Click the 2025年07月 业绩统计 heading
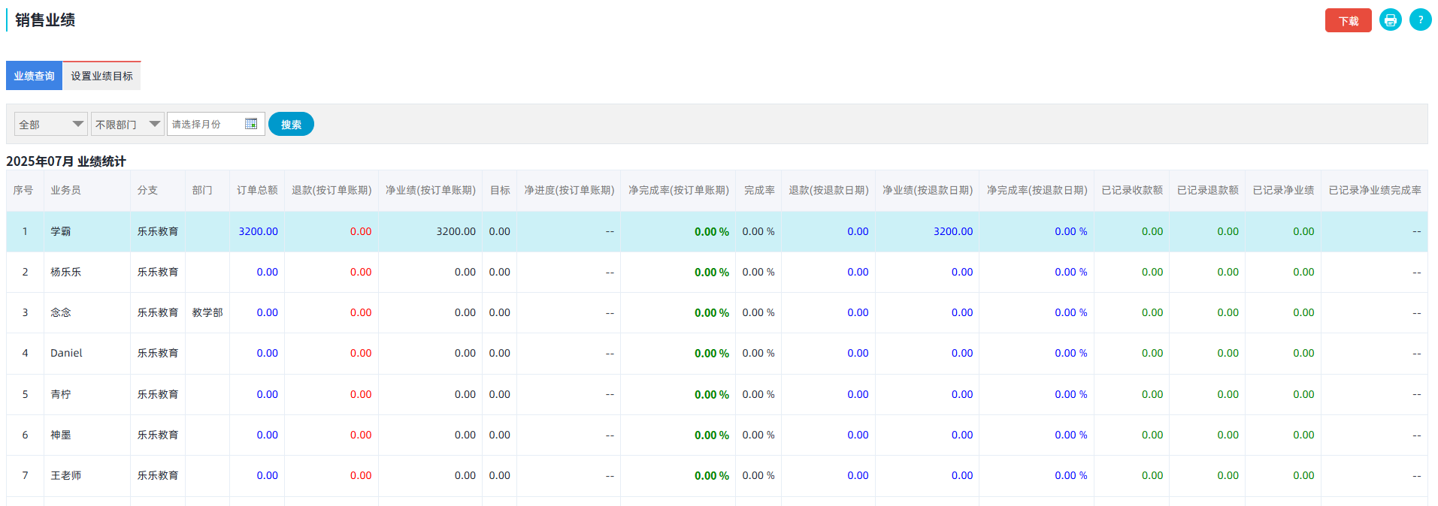This screenshot has height=506, width=1438. point(66,161)
